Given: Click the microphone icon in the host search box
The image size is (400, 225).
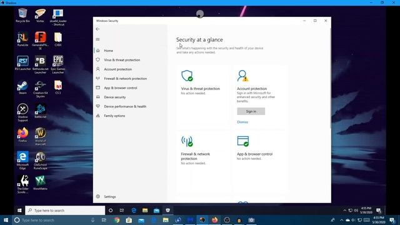Looking at the screenshot, I should coord(93,220).
